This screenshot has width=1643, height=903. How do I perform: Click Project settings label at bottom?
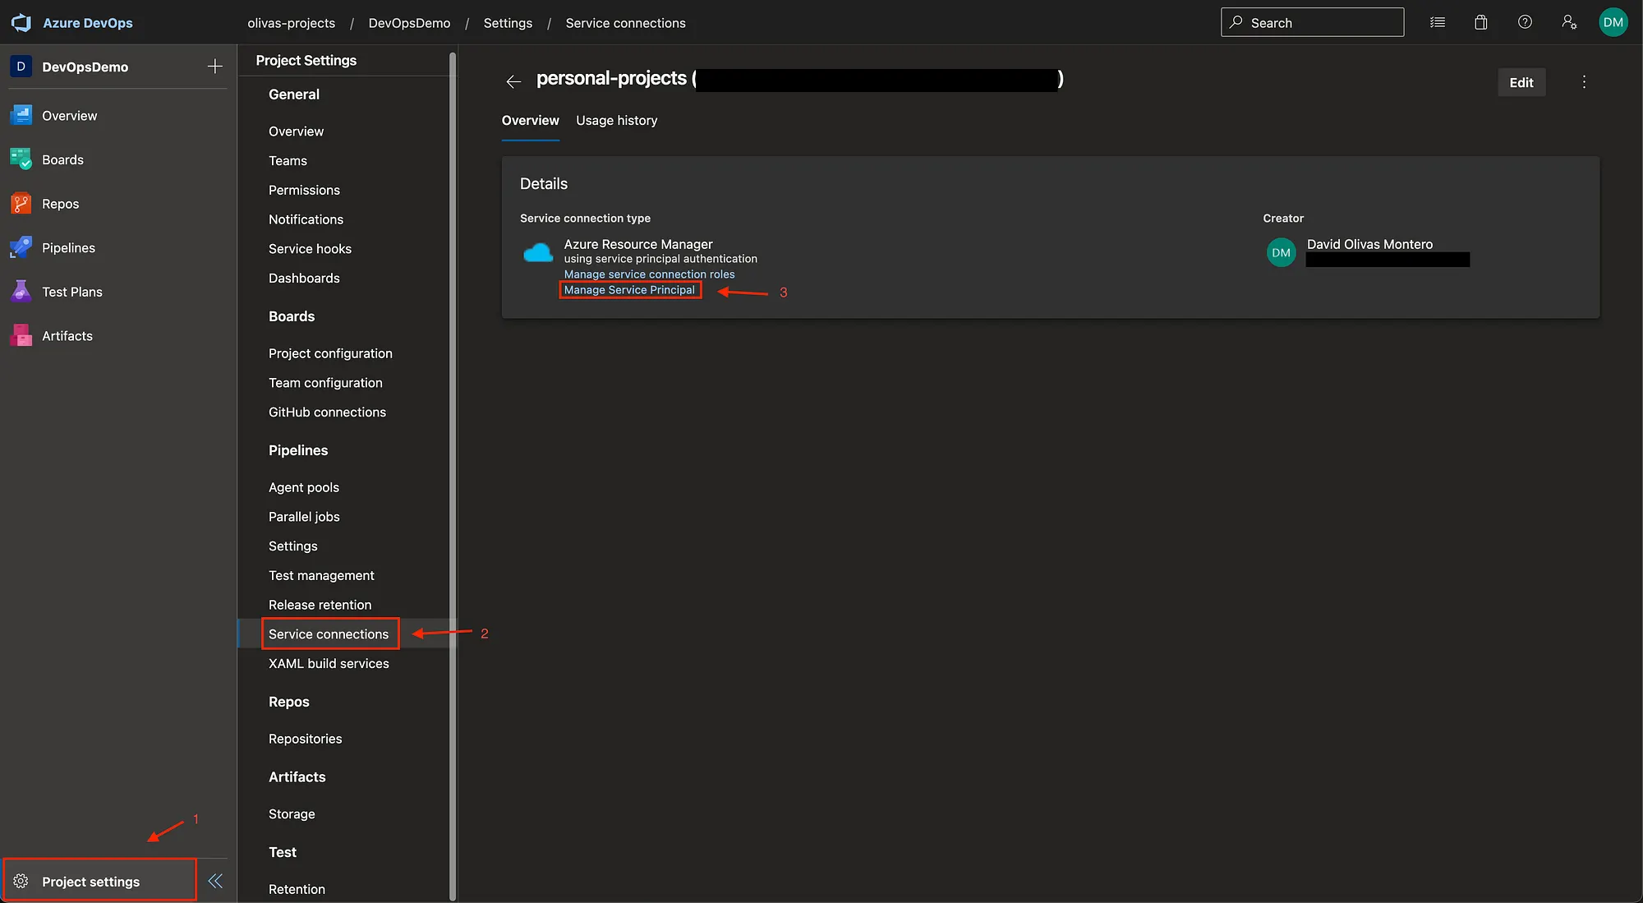[90, 882]
